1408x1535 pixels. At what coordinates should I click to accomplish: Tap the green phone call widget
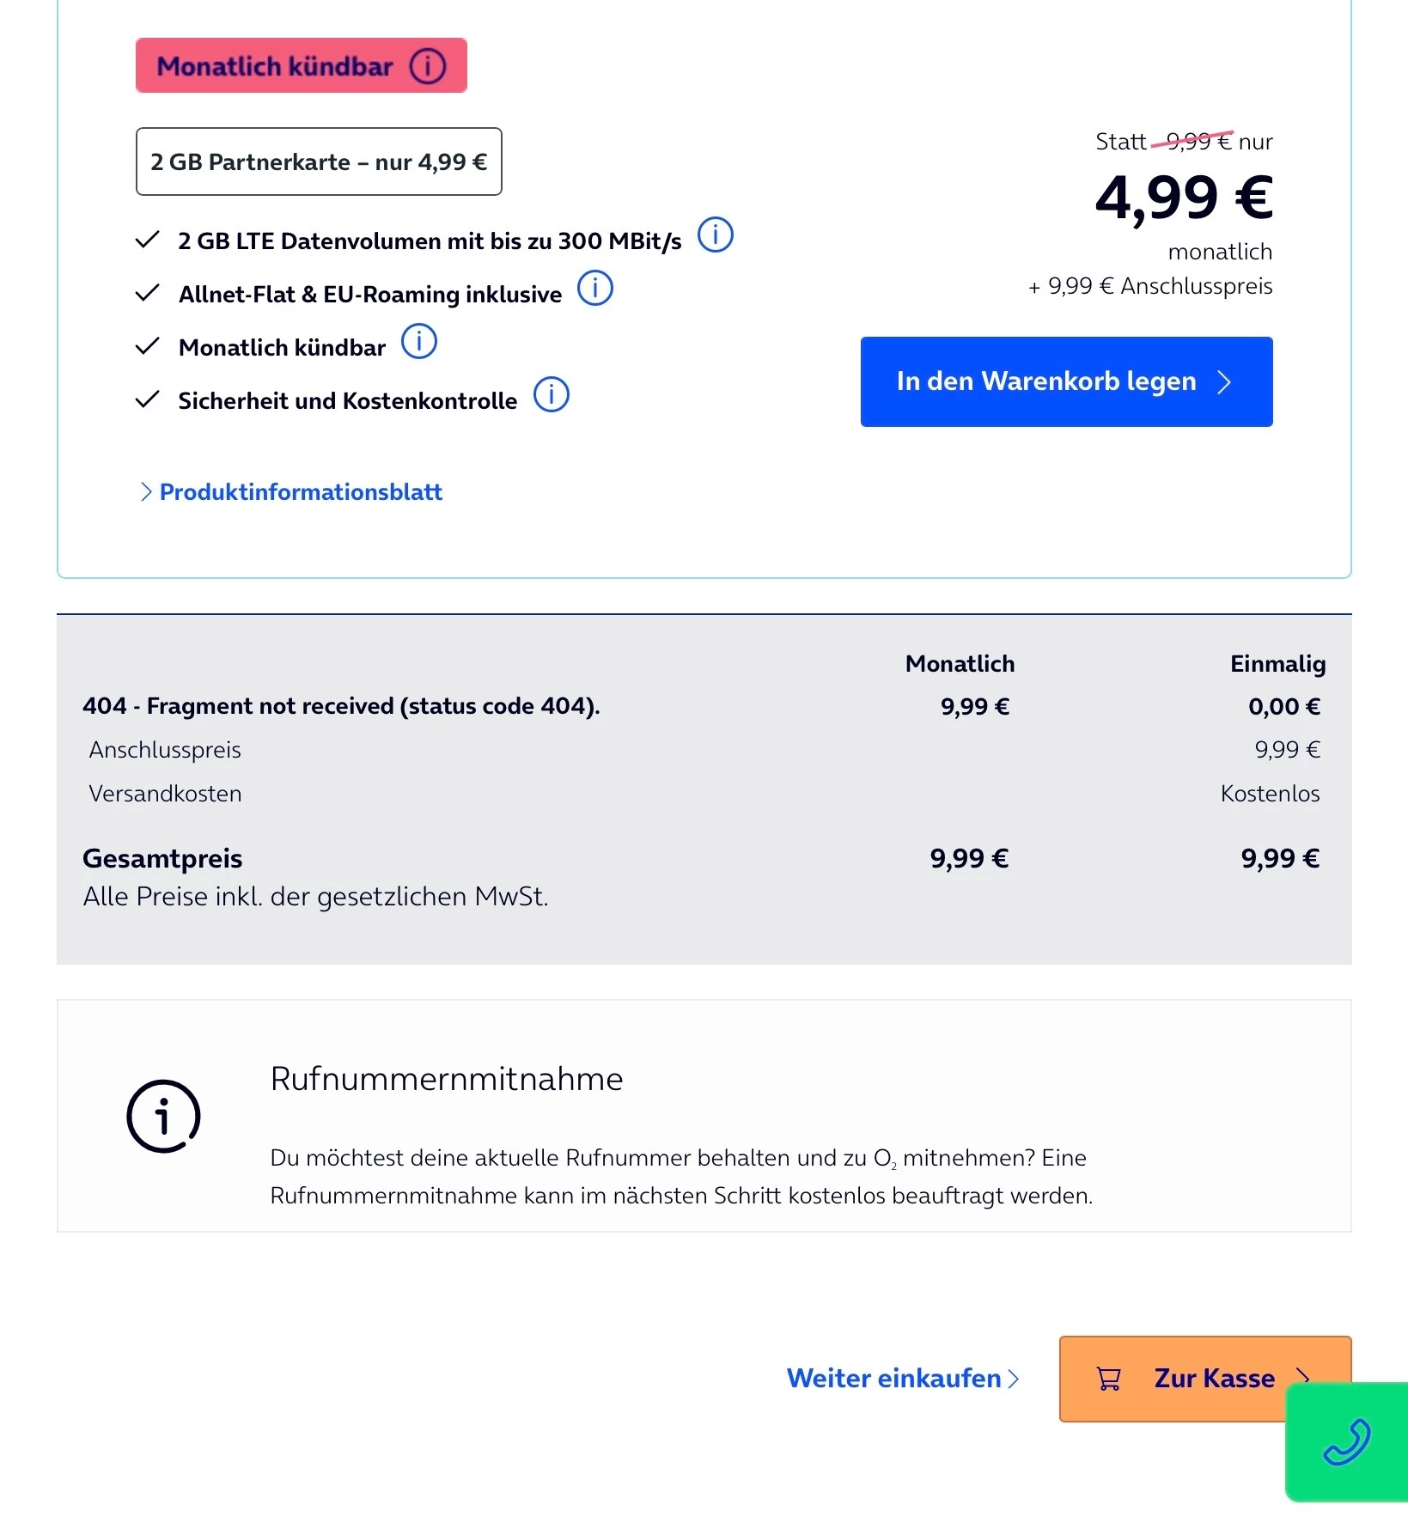1346,1441
